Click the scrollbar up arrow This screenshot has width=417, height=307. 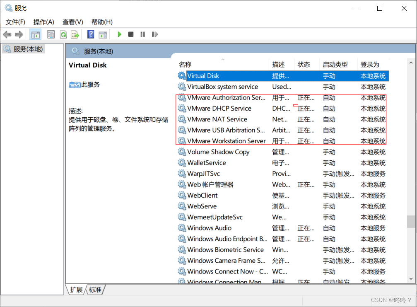[x=411, y=63]
